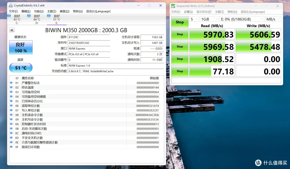
Task: Click Stop button beside 5970.83 read result
Action: click(180, 34)
